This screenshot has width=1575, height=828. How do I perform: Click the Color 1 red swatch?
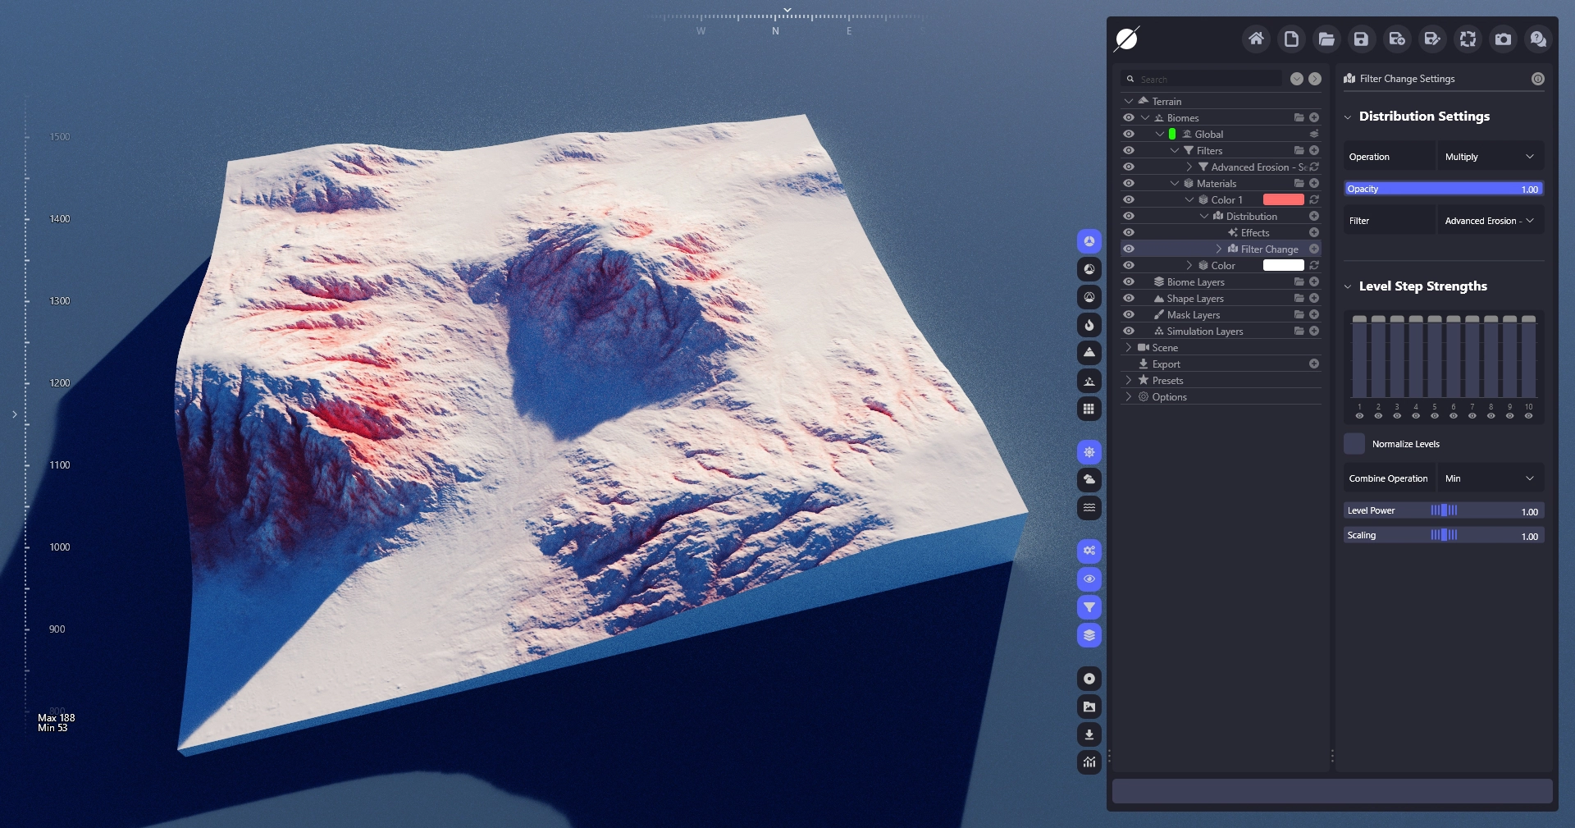click(1283, 199)
